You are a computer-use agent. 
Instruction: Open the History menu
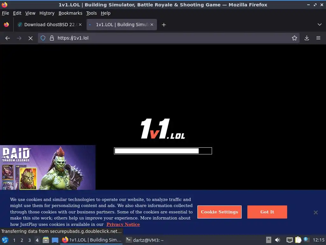47,13
